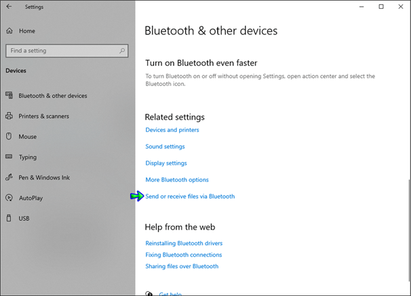This screenshot has width=411, height=296.
Task: Close the Settings window
Action: [401, 7]
